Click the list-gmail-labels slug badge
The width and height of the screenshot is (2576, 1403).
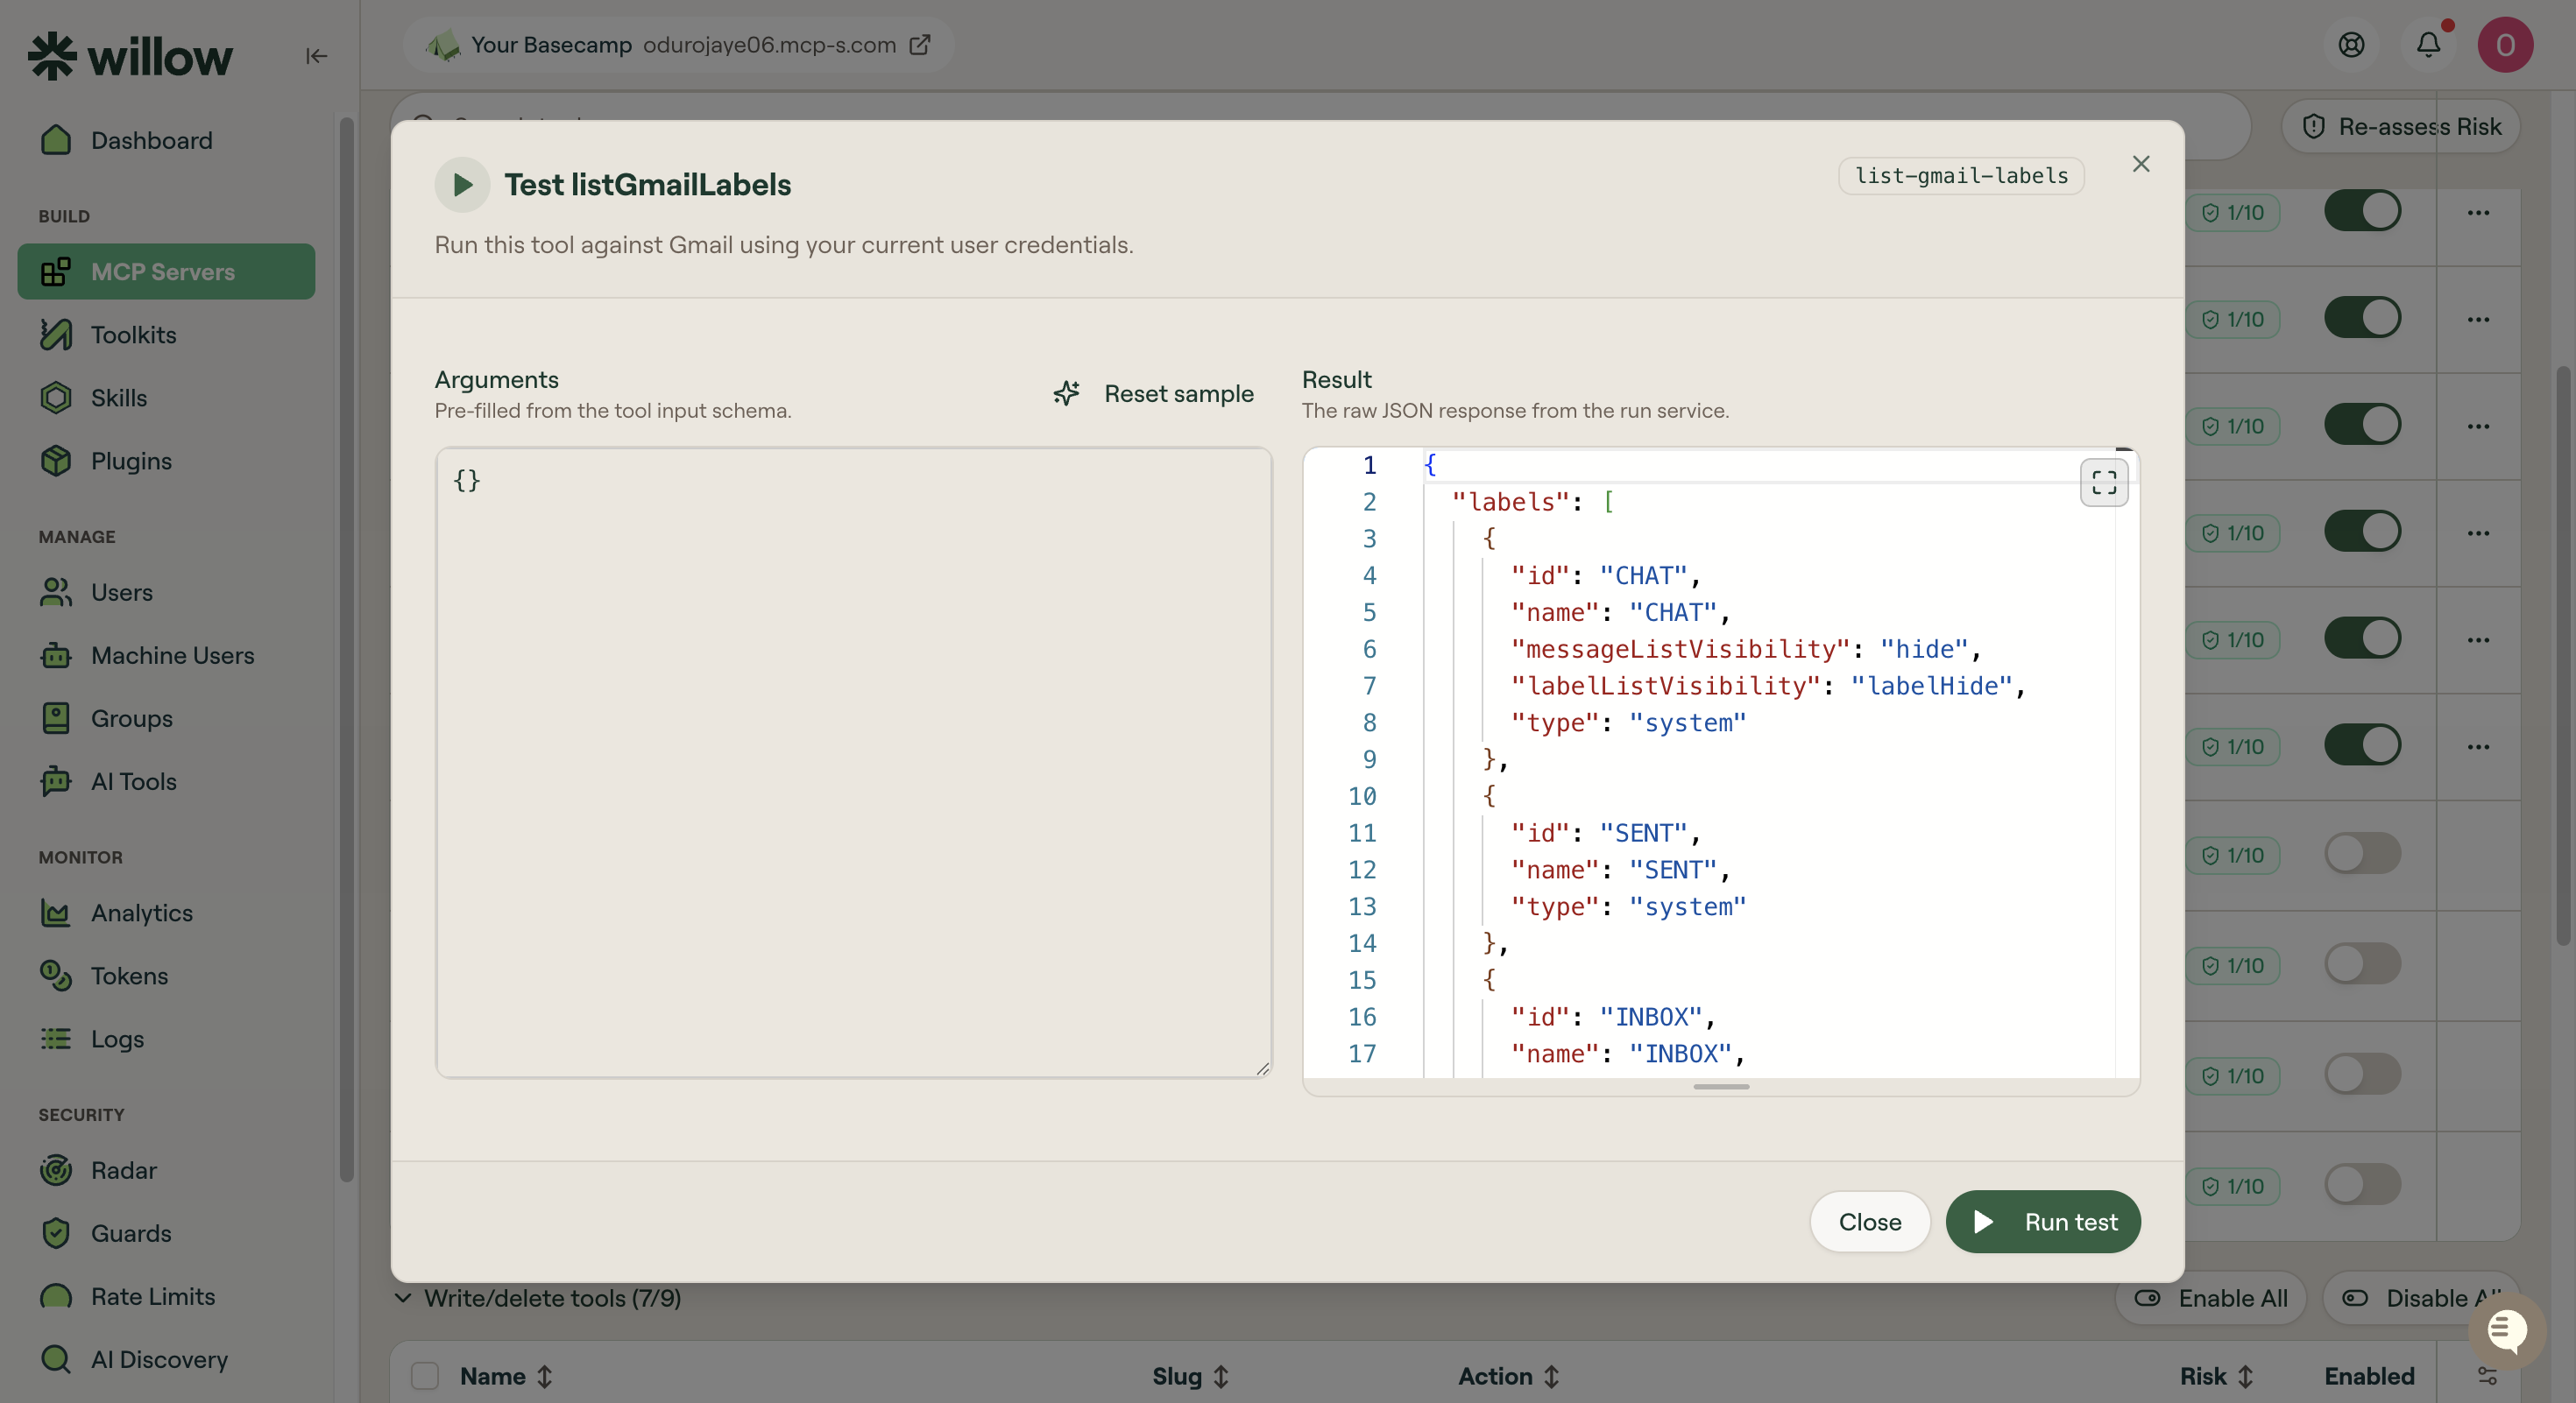point(1961,176)
